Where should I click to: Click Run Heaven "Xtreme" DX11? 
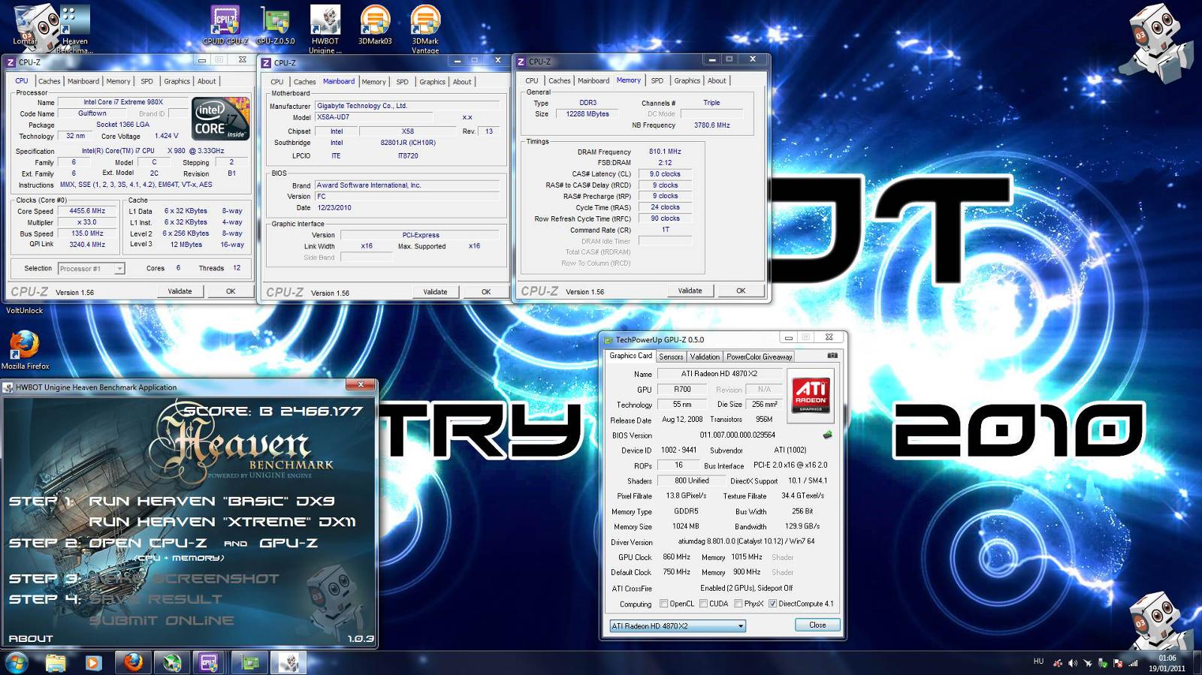(x=222, y=522)
